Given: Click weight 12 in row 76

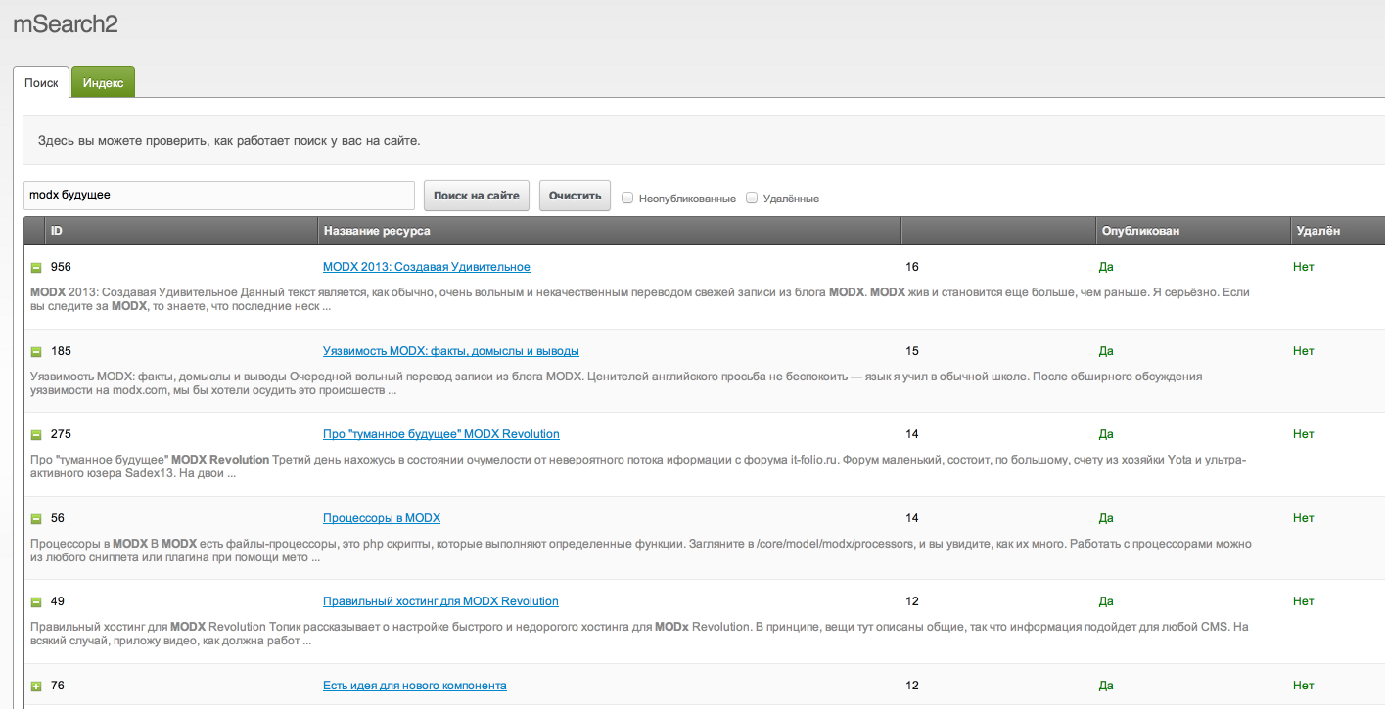Looking at the screenshot, I should (x=912, y=686).
